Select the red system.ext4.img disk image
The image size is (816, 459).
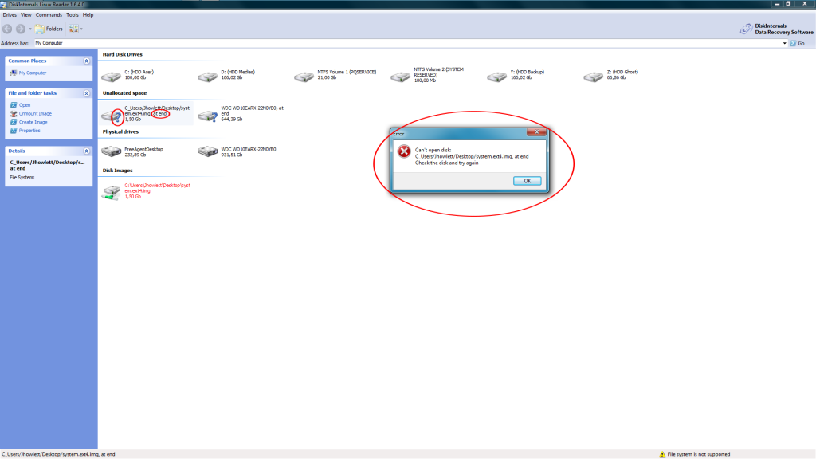click(x=111, y=192)
